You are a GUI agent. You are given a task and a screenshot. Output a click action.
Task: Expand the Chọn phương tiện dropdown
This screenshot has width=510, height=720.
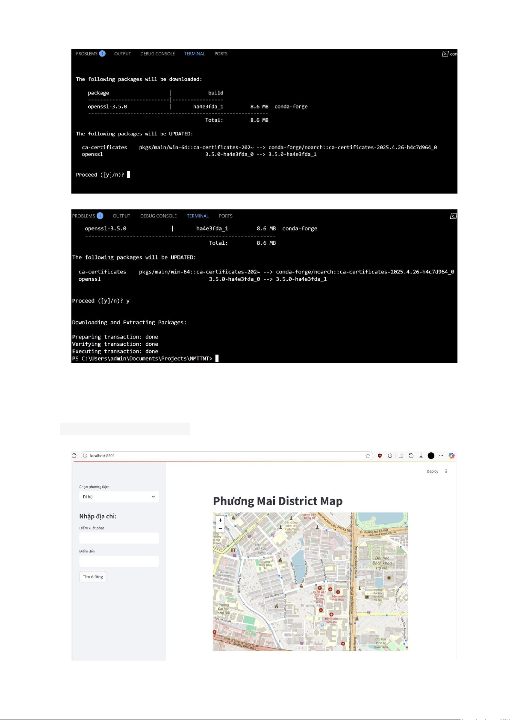point(119,497)
